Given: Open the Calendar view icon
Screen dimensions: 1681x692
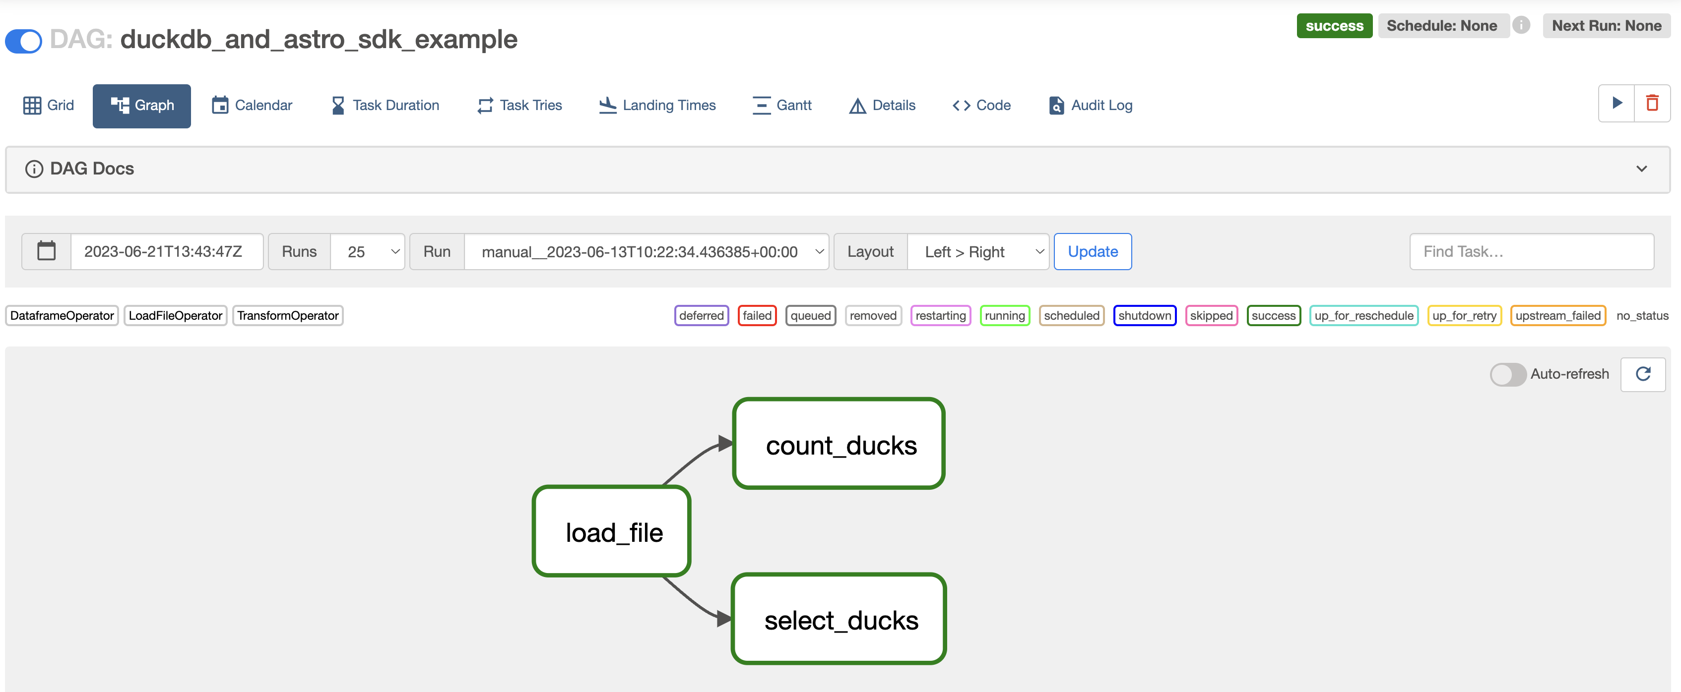Looking at the screenshot, I should point(220,105).
